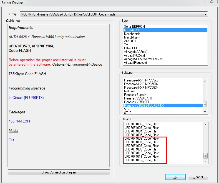Image resolution: width=219 pixels, height=184 pixels.
Task: Select Airbag (MAC7xxx) type
Action: [165, 52]
